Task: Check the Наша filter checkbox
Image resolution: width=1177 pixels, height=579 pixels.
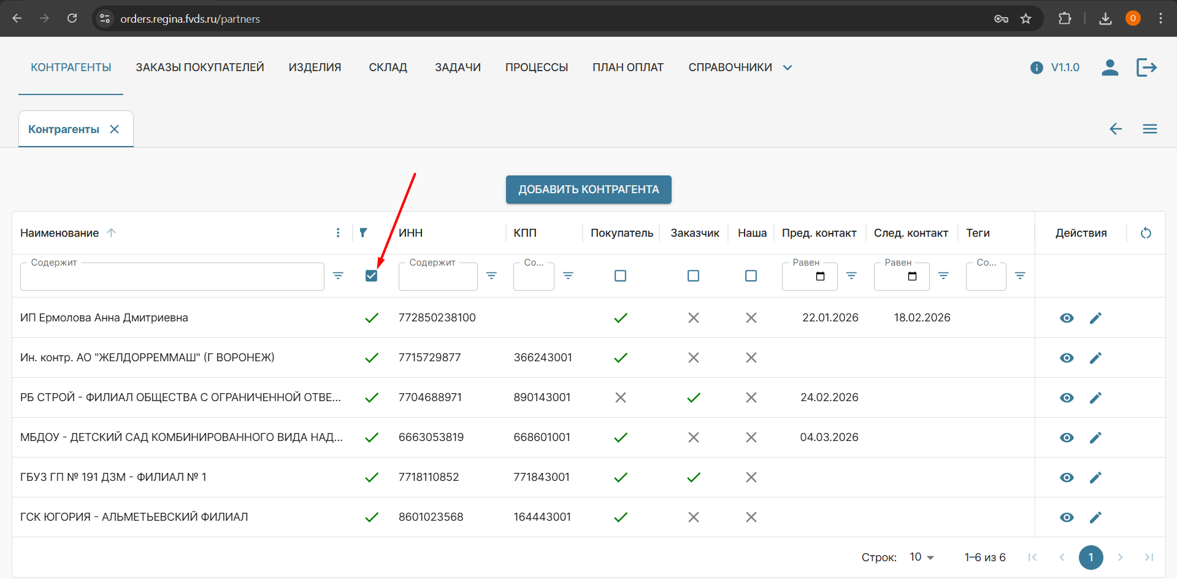Action: click(751, 276)
